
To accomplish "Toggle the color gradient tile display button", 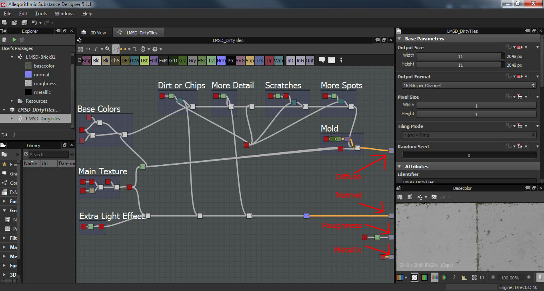I will point(425,277).
